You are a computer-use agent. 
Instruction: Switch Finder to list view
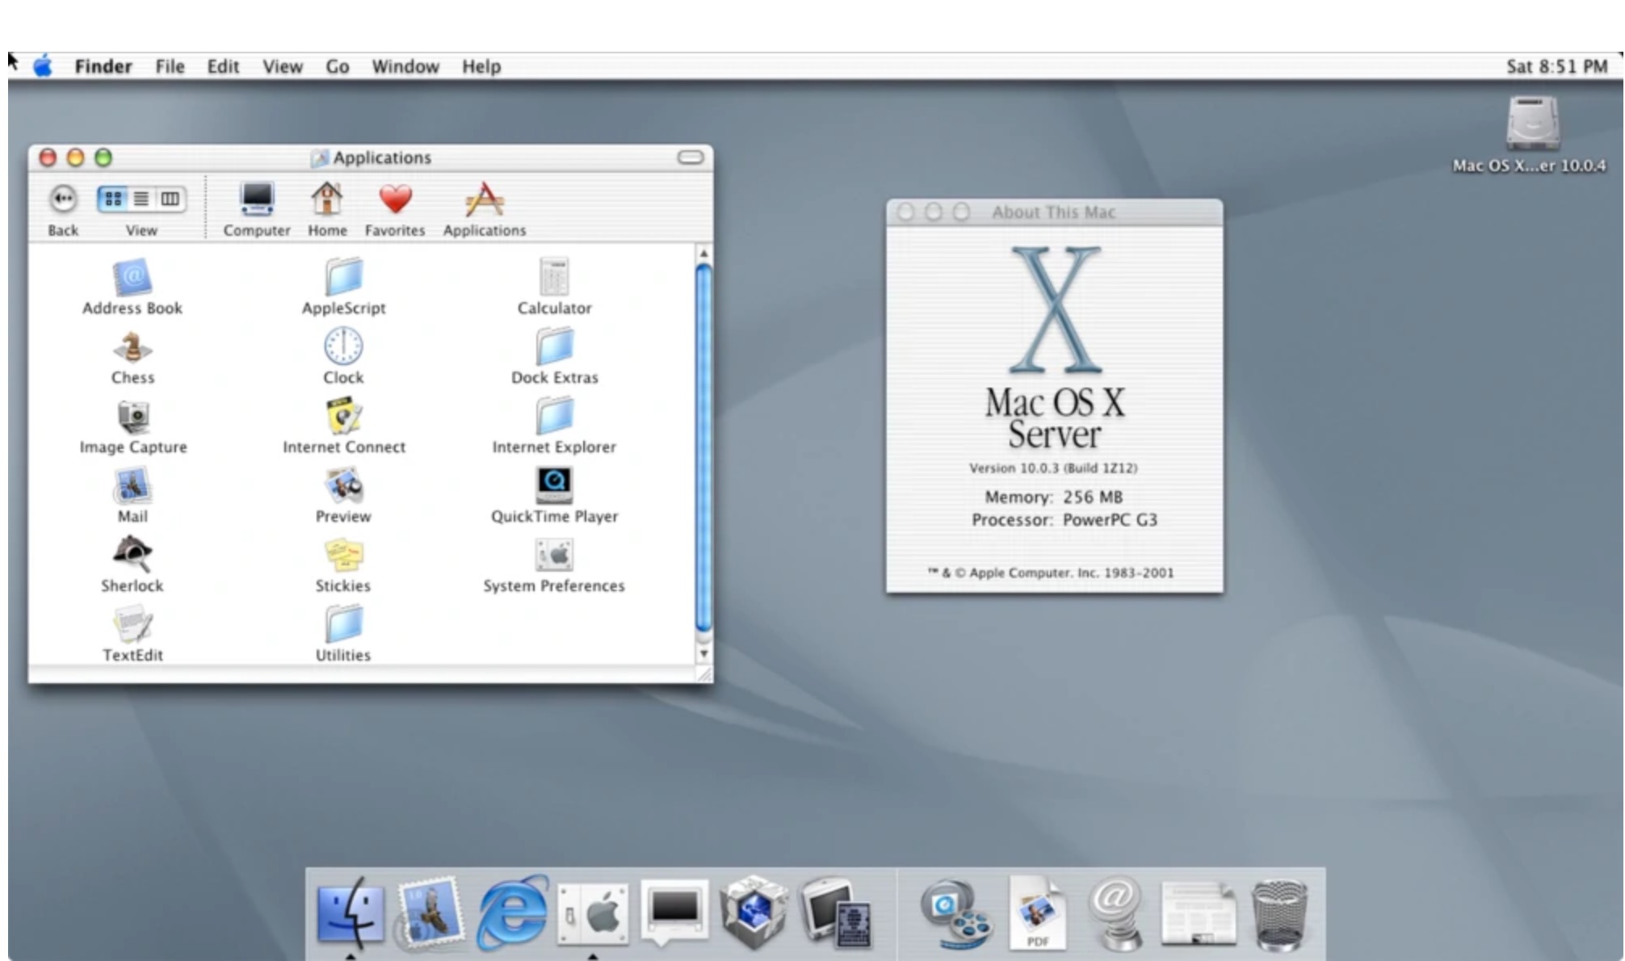pyautogui.click(x=141, y=199)
